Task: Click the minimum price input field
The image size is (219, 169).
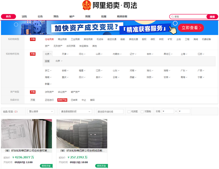Action: pos(168,111)
